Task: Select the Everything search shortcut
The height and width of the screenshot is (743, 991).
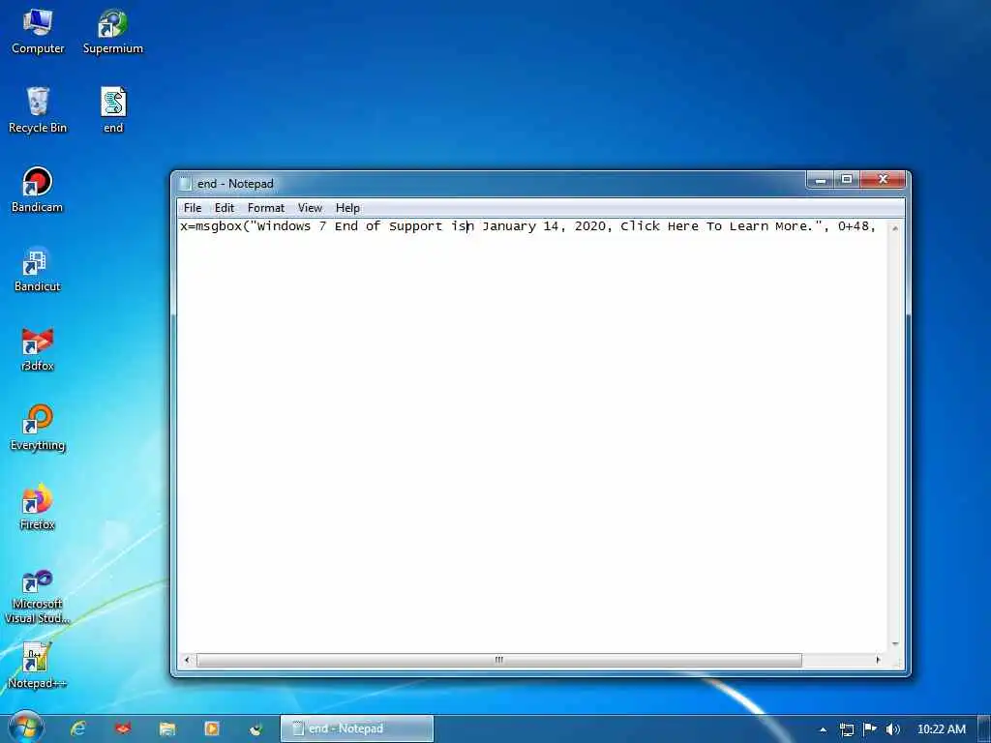Action: (x=38, y=428)
